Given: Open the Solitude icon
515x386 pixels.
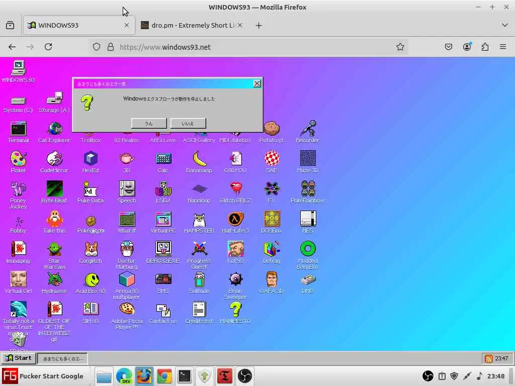Looking at the screenshot, I should point(199,283).
